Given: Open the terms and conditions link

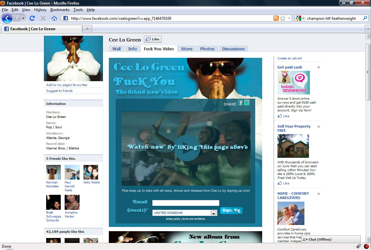Looking at the screenshot, I should 194,219.
